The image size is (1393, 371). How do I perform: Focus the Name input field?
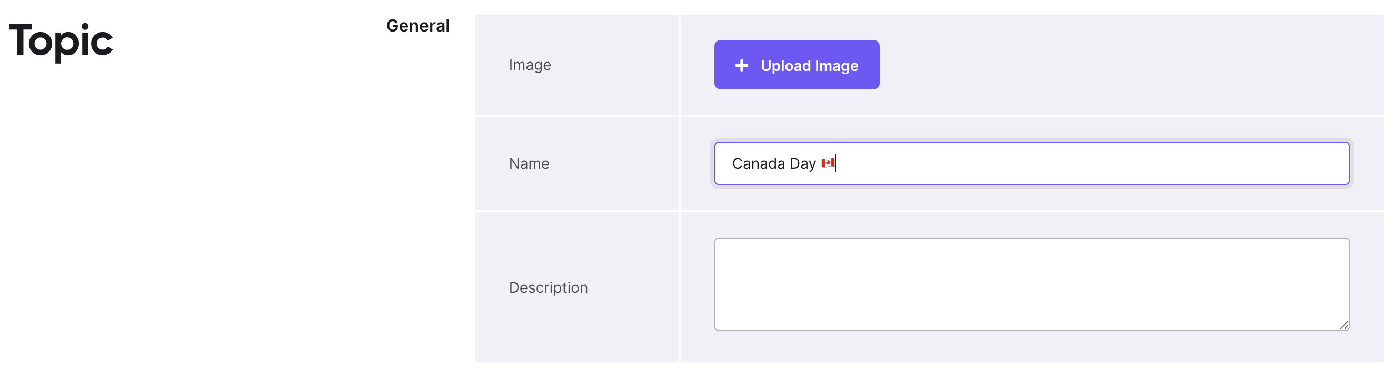tap(1031, 163)
